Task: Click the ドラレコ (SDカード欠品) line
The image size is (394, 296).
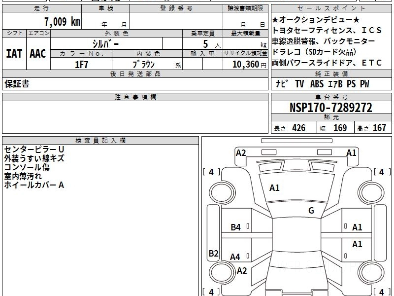Action: click(x=315, y=52)
